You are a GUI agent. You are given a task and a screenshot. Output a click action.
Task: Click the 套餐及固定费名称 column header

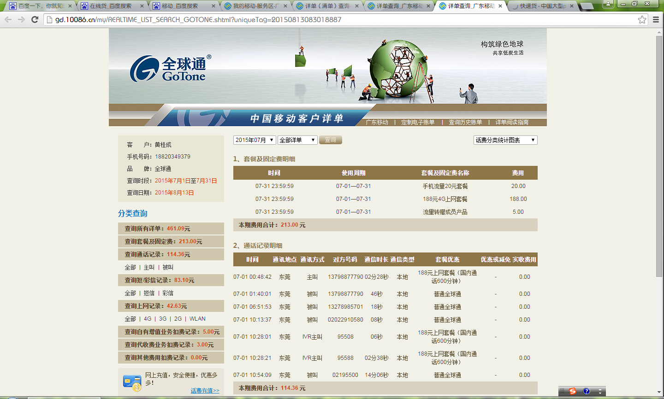445,173
